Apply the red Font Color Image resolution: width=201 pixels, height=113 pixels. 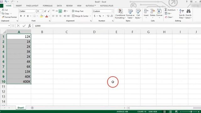click(47, 16)
